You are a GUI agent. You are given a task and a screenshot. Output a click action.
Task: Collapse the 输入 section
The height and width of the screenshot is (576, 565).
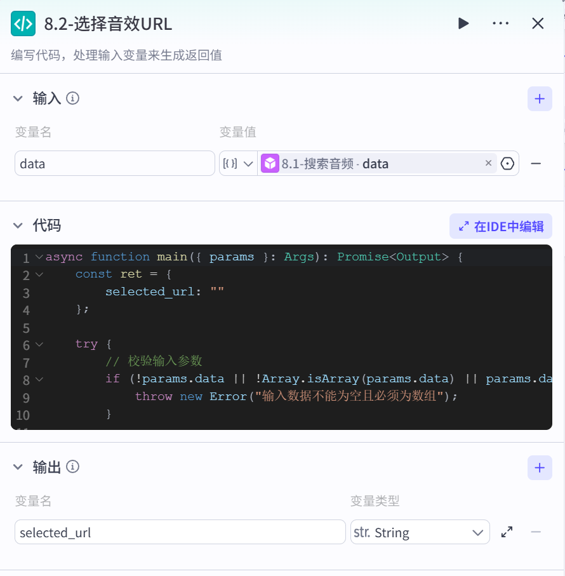(18, 98)
